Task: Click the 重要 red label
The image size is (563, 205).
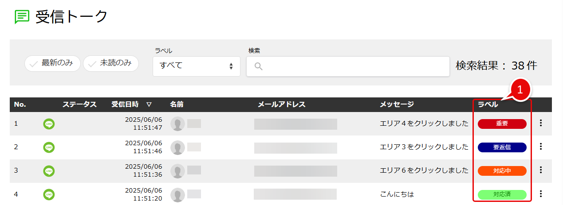Action: [x=502, y=124]
